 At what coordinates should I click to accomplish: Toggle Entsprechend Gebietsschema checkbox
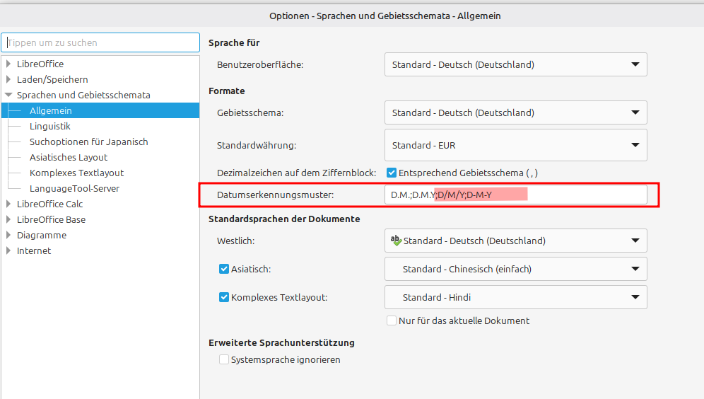pyautogui.click(x=392, y=173)
